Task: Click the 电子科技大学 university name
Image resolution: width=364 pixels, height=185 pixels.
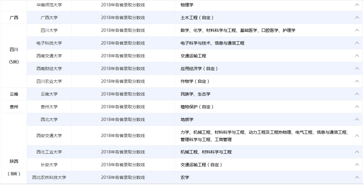Action: click(x=49, y=43)
